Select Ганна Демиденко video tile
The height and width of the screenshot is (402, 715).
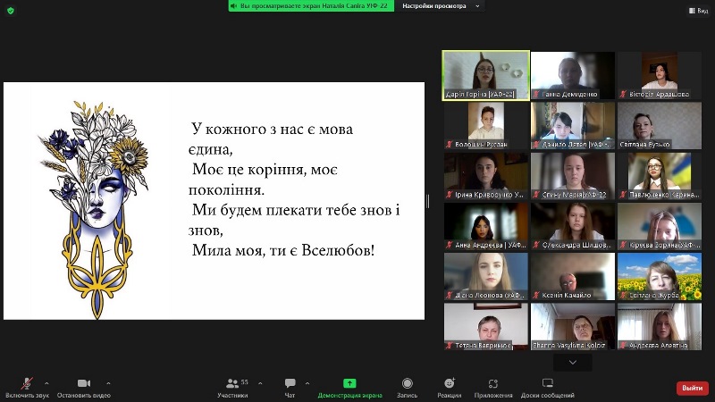[573, 75]
